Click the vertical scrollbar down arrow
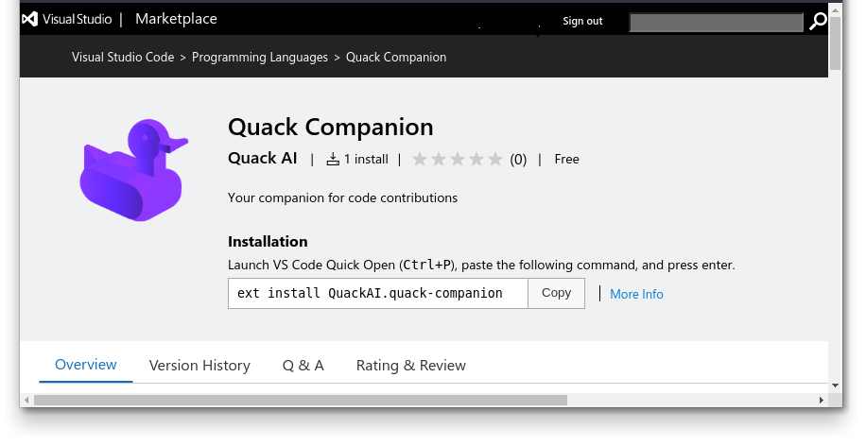 click(x=835, y=386)
